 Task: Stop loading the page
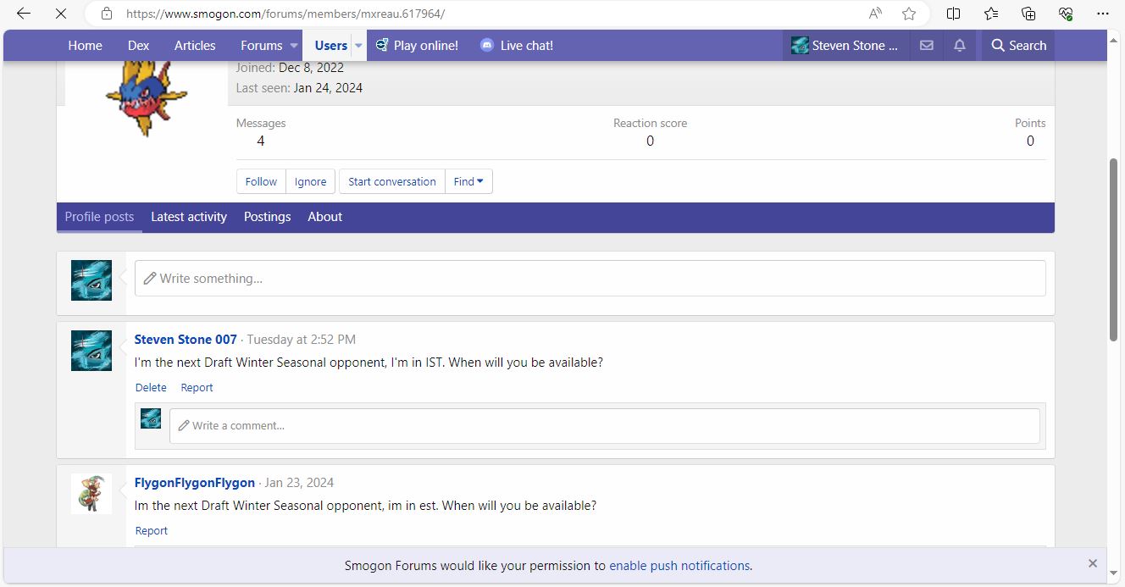click(x=60, y=14)
